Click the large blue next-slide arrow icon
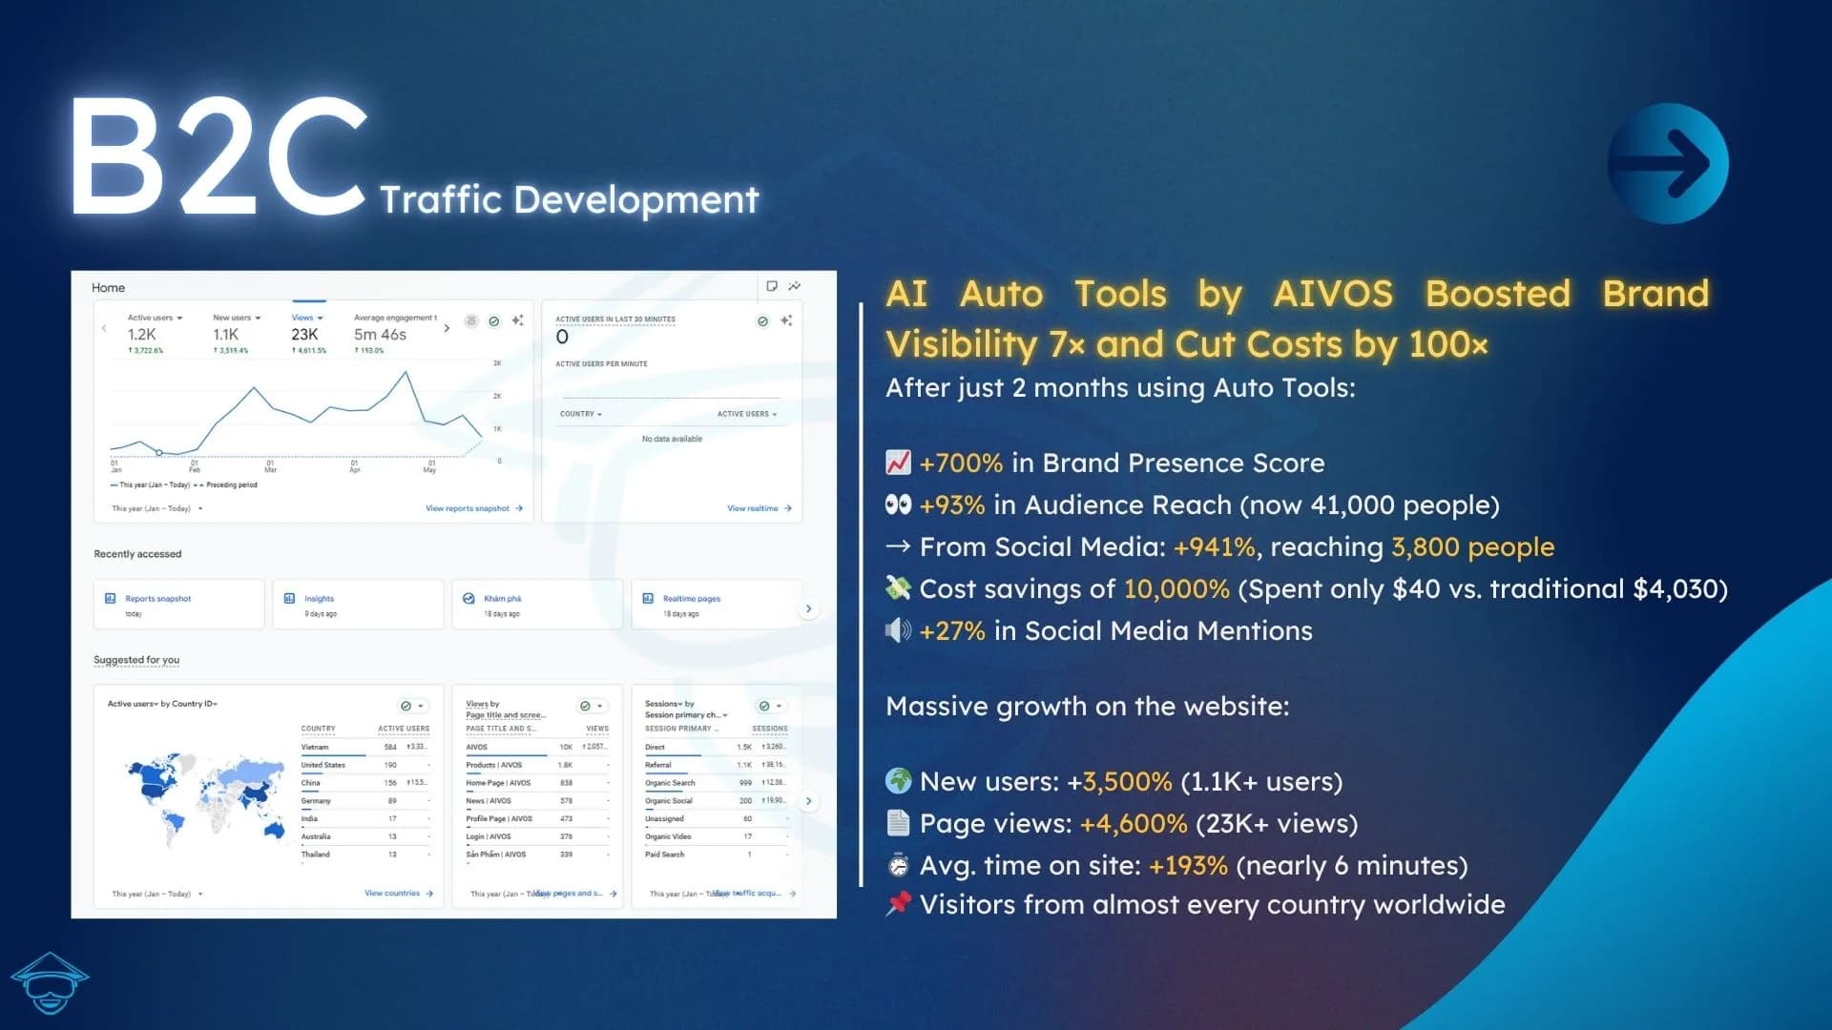This screenshot has width=1832, height=1030. (1667, 163)
